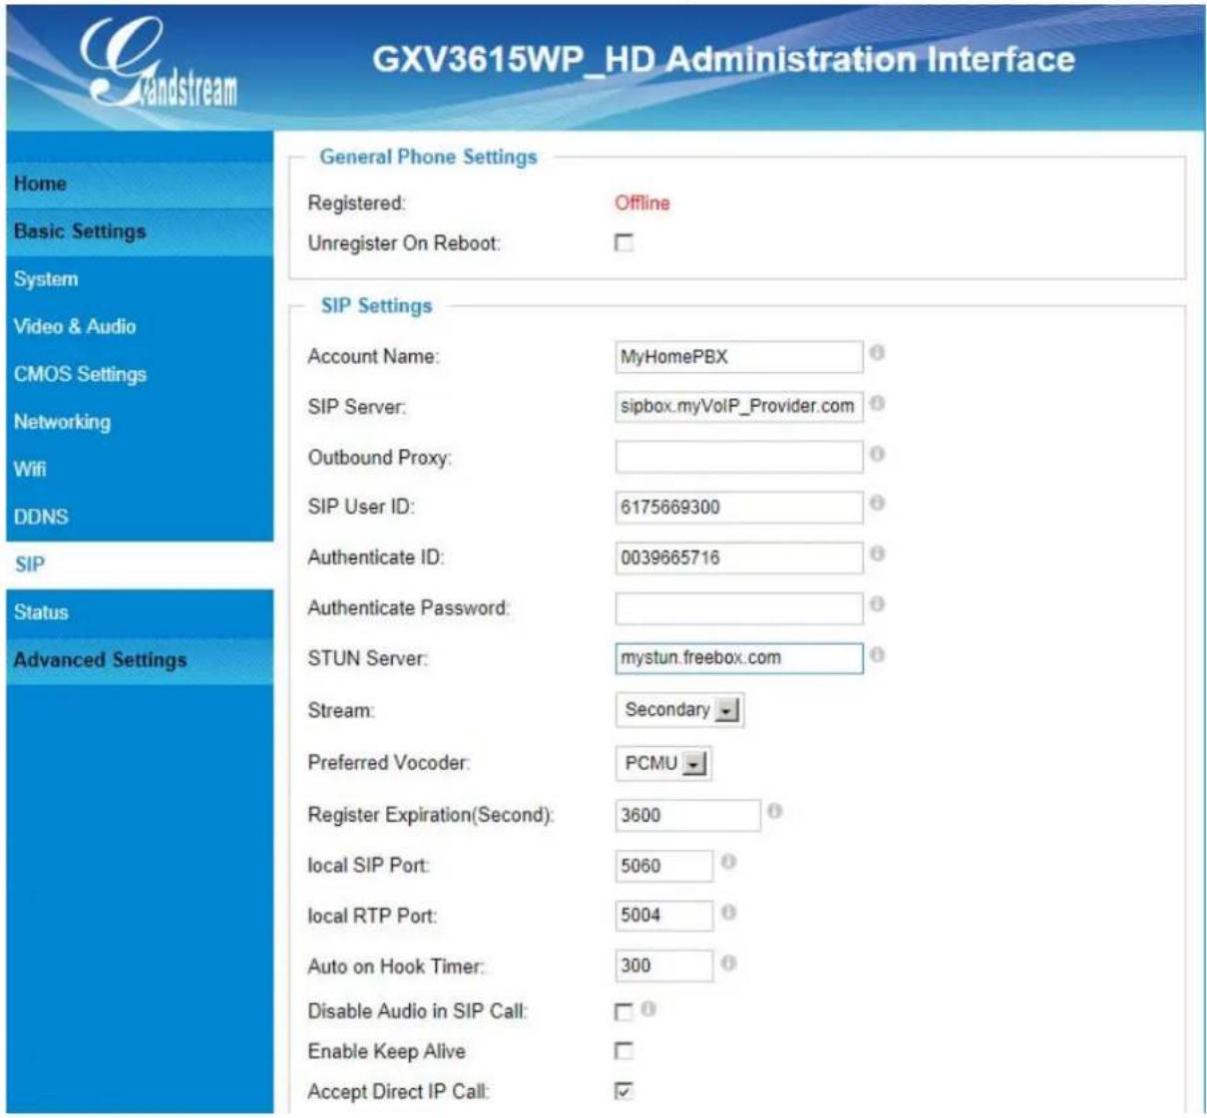Open the Stream dropdown showing Secondary
The height and width of the screenshot is (1118, 1207).
(x=679, y=710)
